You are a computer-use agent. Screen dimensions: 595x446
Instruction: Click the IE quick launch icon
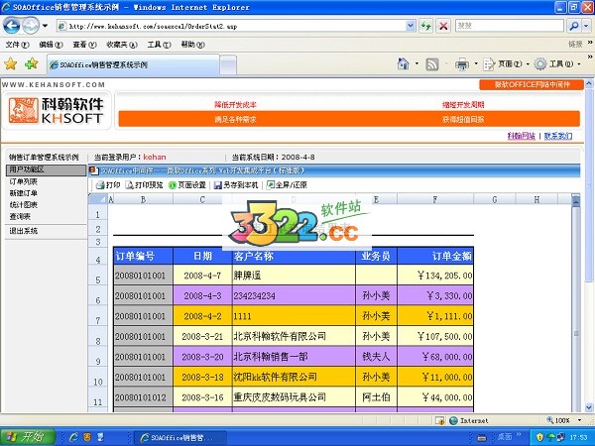click(73, 437)
